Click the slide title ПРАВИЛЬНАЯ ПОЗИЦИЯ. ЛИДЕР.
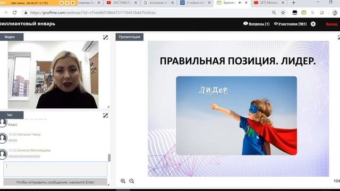This screenshot has width=340, height=191. coord(237,61)
